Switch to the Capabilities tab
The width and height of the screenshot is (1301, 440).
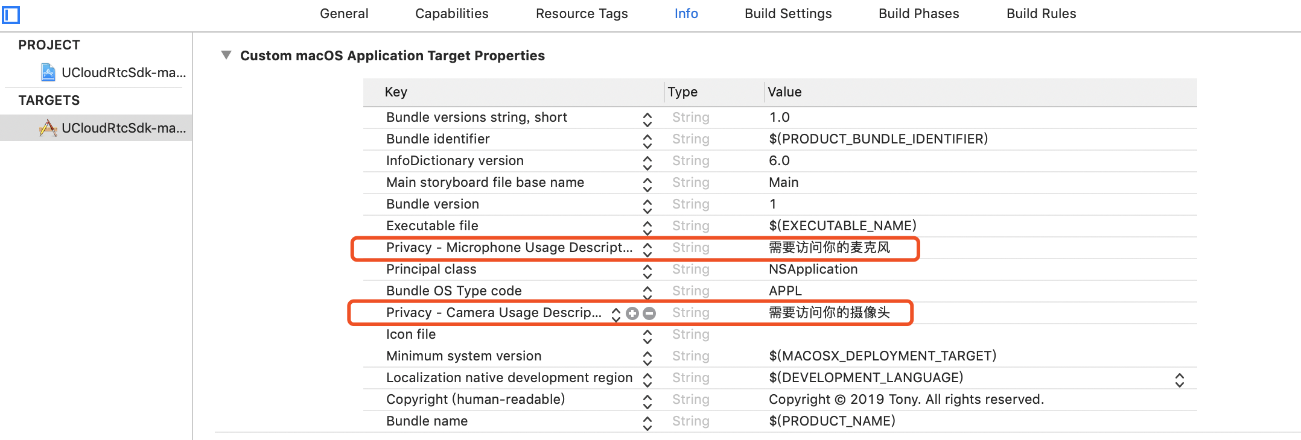tap(451, 14)
